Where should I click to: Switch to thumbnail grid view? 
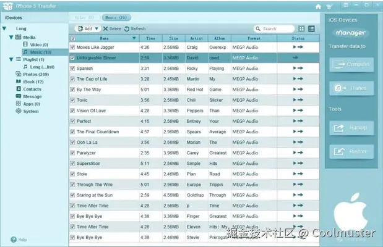click(301, 29)
